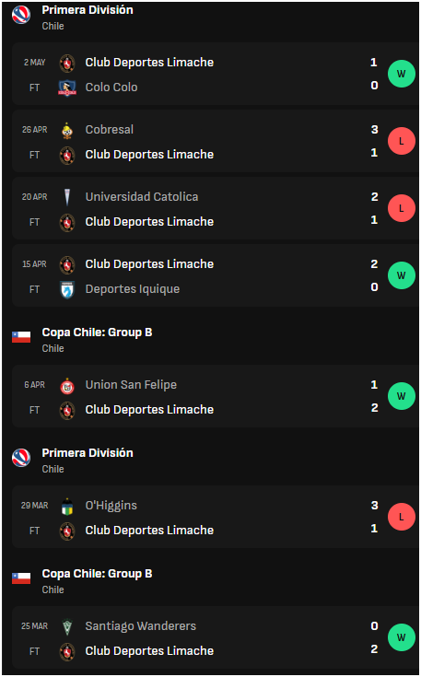This screenshot has width=421, height=677.
Task: Open the 6 APR Union San Felipe match
Action: (x=215, y=396)
